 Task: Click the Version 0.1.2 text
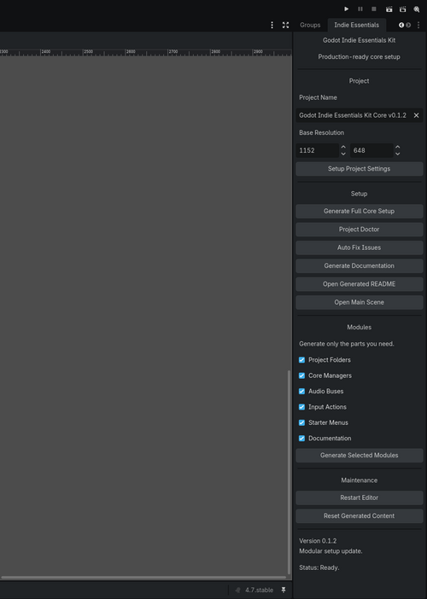coord(318,541)
